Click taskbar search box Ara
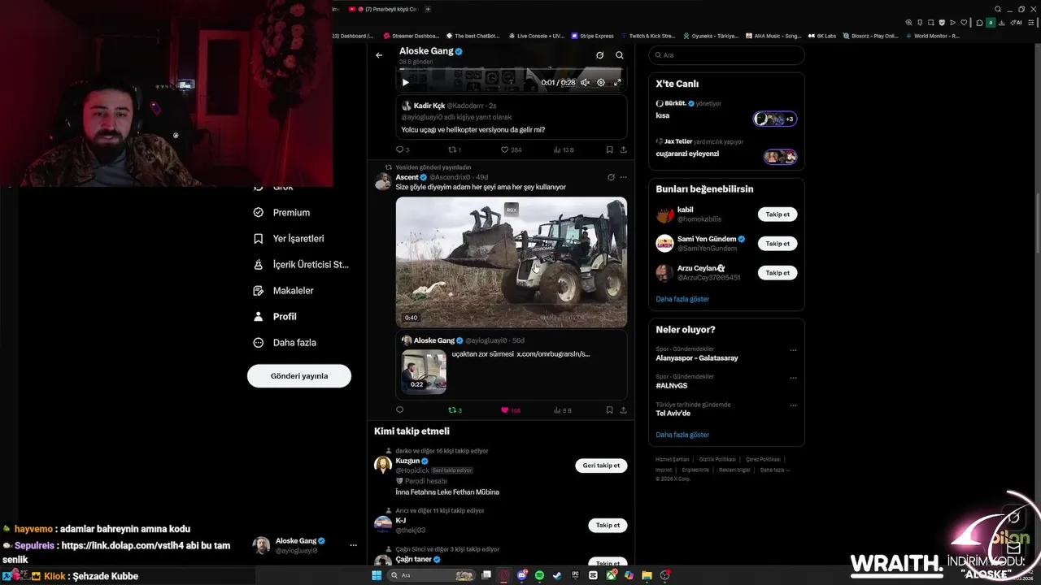The height and width of the screenshot is (585, 1041). [429, 575]
